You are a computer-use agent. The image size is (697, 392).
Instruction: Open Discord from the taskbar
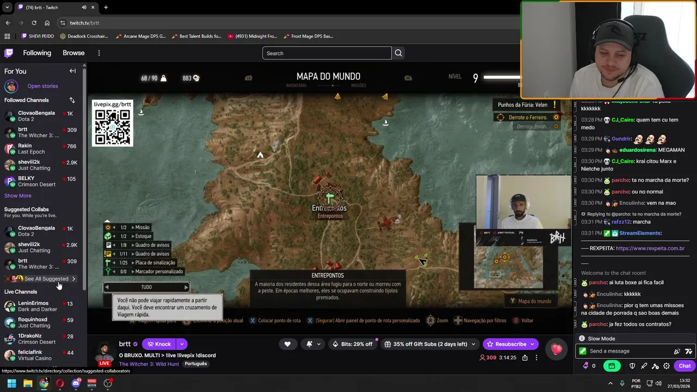(x=76, y=383)
